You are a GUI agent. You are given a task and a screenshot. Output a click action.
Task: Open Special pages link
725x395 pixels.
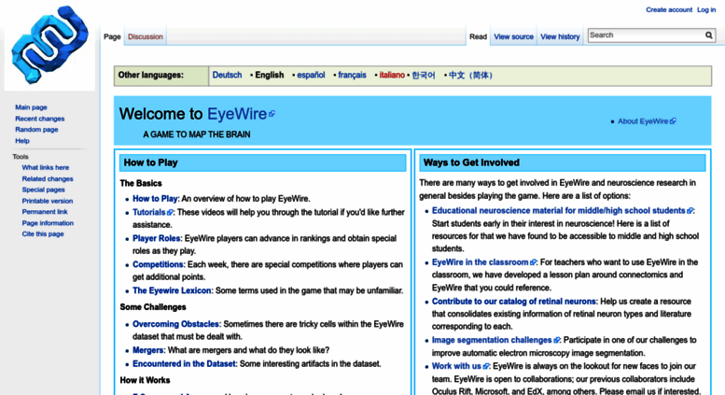[x=44, y=190]
